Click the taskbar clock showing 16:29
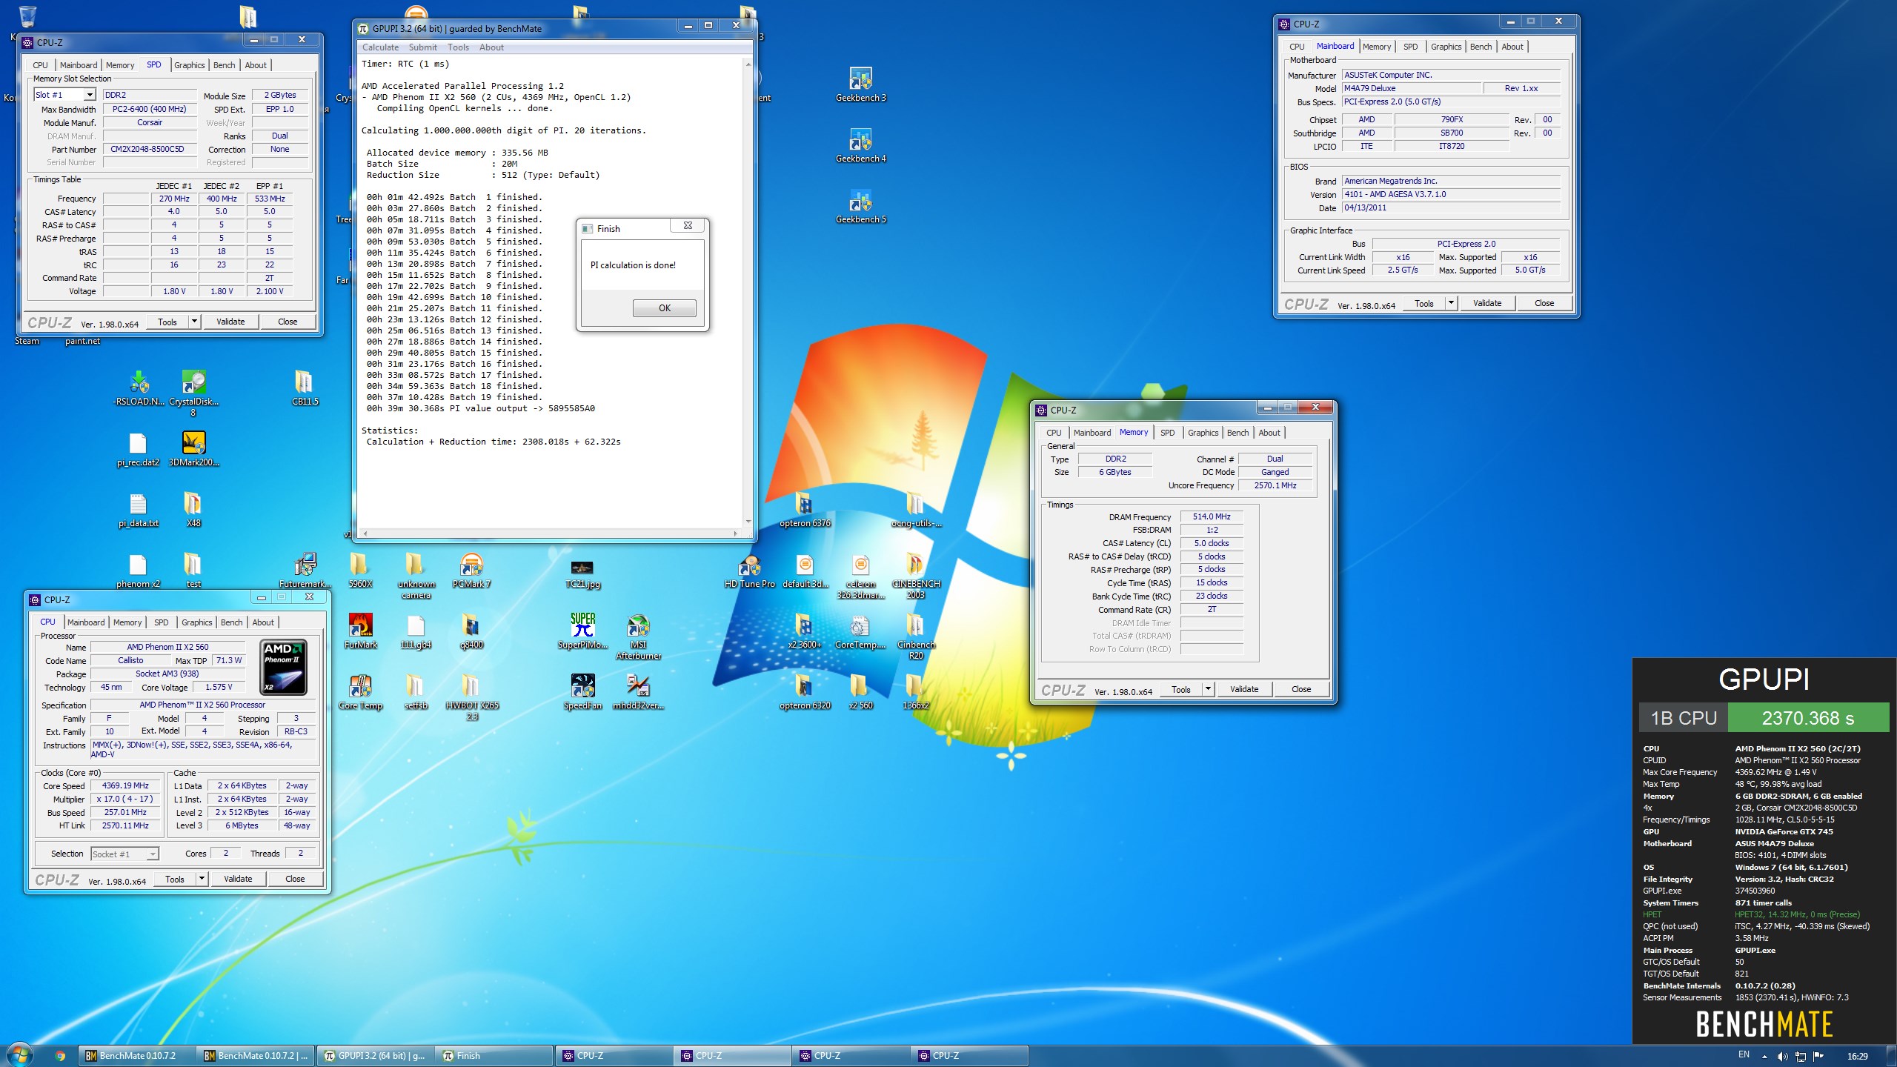This screenshot has height=1067, width=1897. [1857, 1057]
